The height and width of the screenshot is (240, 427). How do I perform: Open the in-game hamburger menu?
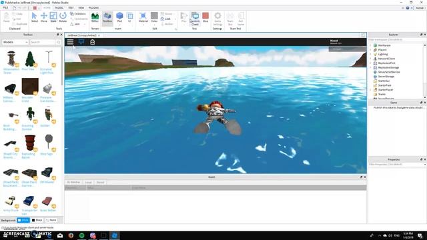70,42
